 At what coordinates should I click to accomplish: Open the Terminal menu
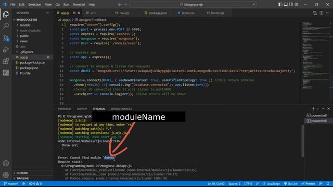pyautogui.click(x=79, y=5)
